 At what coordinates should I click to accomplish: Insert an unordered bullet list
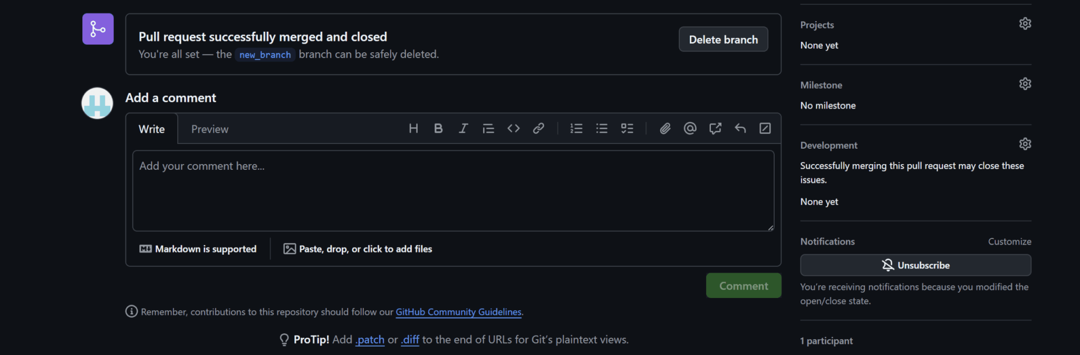(602, 128)
